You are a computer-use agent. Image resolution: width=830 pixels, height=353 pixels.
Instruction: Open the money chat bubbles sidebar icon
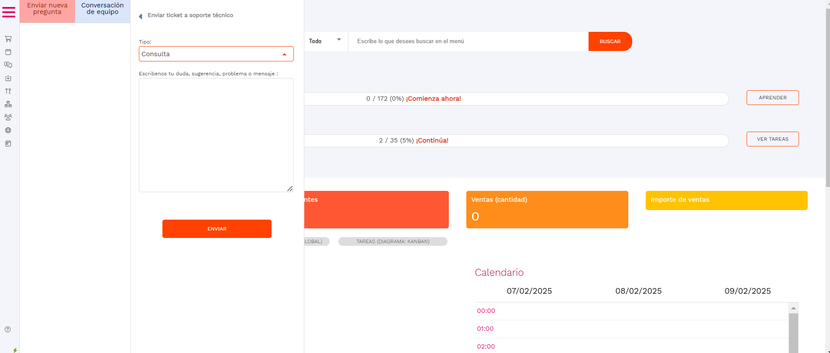click(x=8, y=65)
